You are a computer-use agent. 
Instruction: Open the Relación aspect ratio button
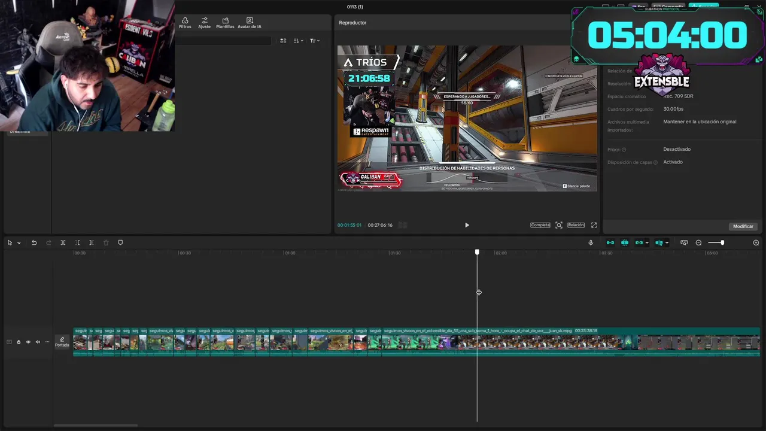[576, 225]
